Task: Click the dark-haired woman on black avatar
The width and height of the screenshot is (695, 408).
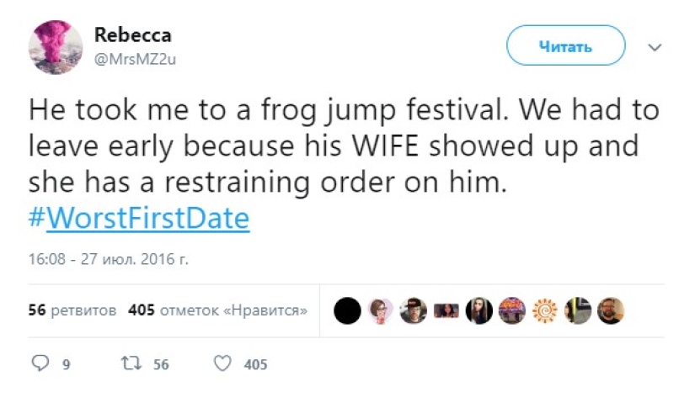Action: 479,311
